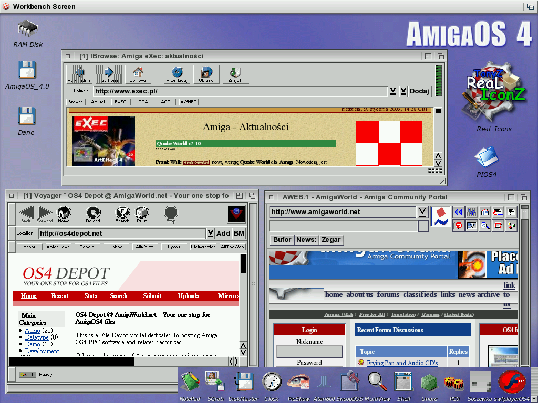The image size is (538, 403).
Task: Launch NotePad from the dock
Action: point(190,386)
